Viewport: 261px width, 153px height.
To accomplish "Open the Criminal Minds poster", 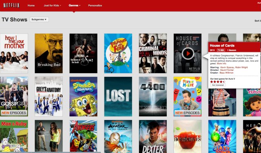I will 153,54.
